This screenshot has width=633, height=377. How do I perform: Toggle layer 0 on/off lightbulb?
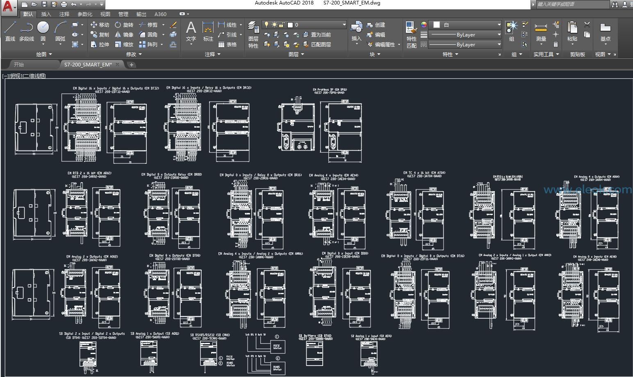(x=266, y=25)
